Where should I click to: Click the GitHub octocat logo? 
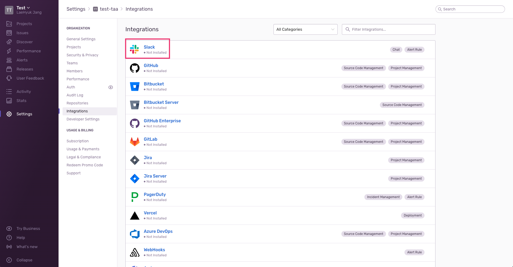click(x=134, y=68)
